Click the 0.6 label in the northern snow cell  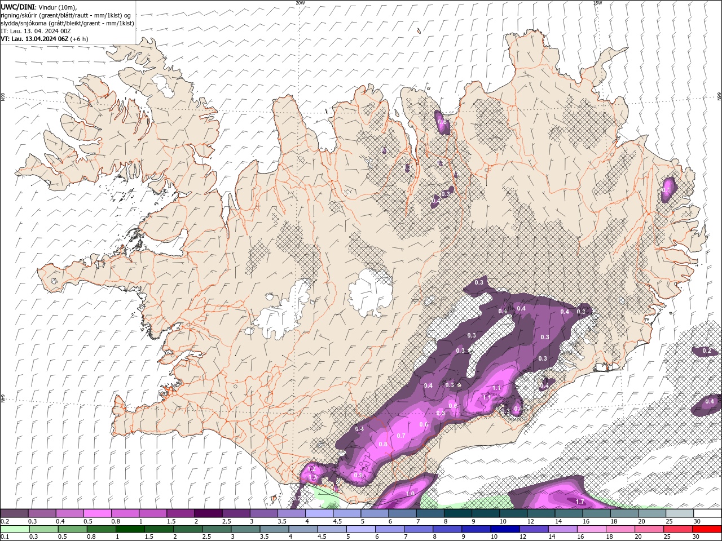(442, 122)
